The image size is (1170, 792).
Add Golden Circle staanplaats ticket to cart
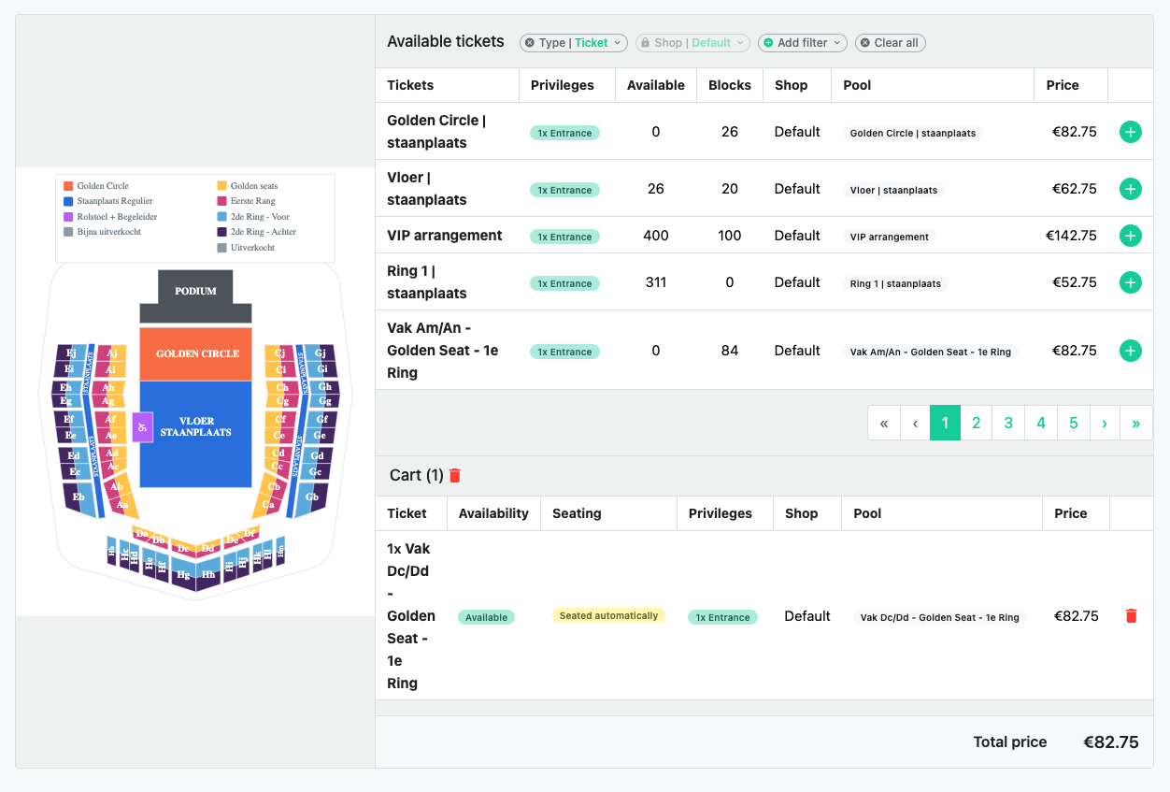[1130, 132]
